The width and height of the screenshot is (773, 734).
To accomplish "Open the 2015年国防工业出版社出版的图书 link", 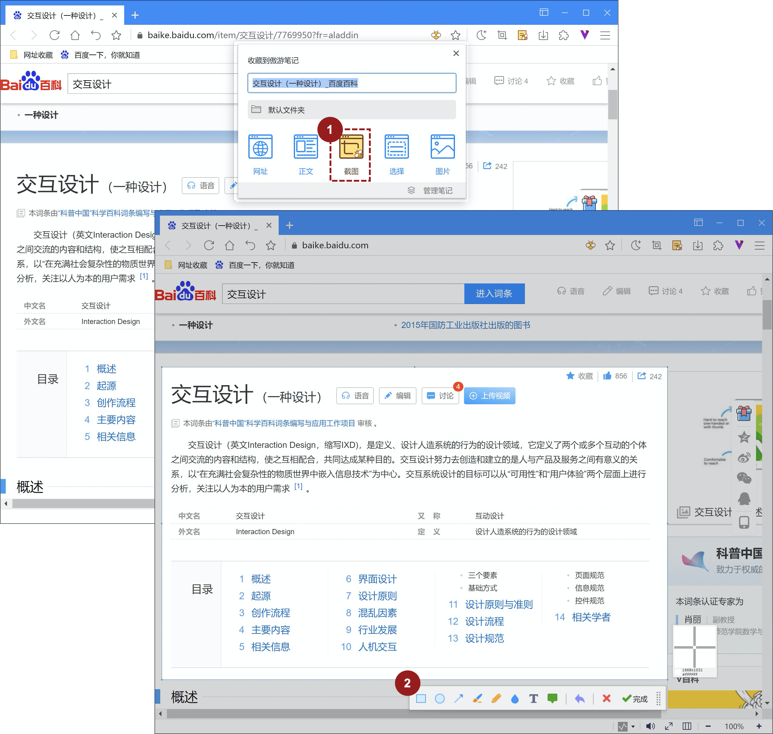I will (466, 325).
